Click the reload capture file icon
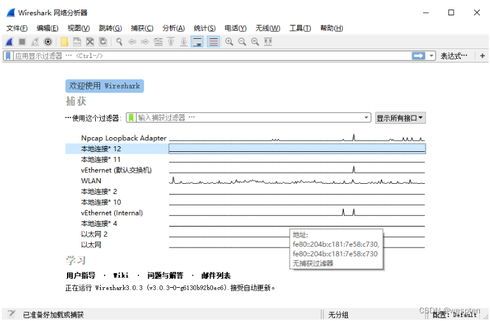The height and width of the screenshot is (321, 490). [x=103, y=41]
